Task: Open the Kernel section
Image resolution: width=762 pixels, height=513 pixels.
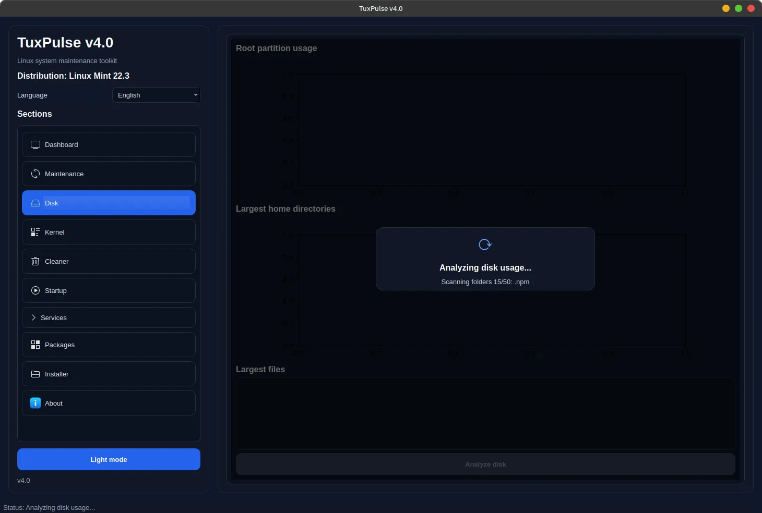Action: [109, 232]
